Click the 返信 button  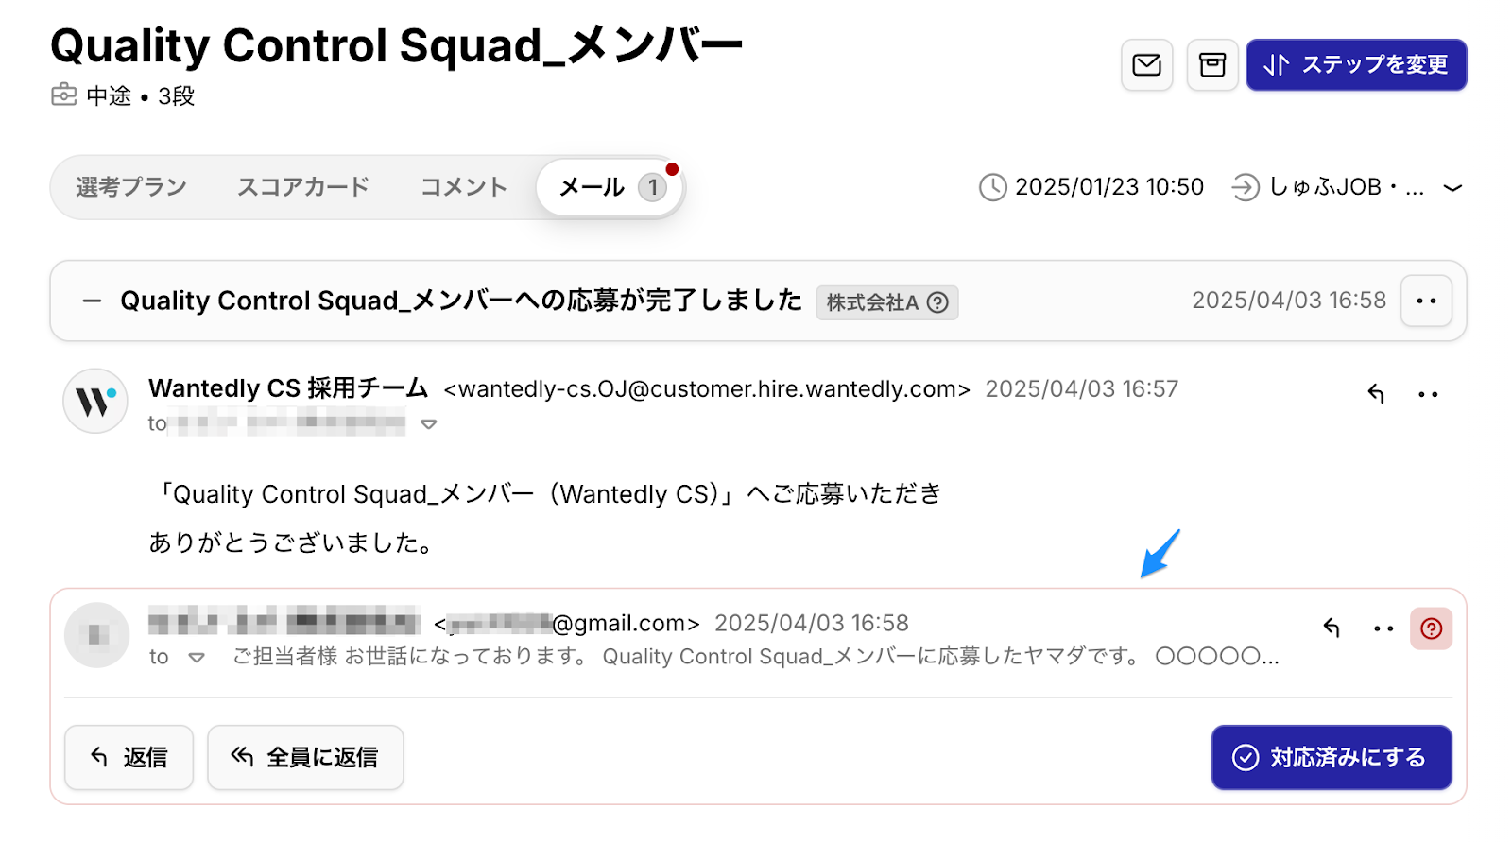coord(129,757)
